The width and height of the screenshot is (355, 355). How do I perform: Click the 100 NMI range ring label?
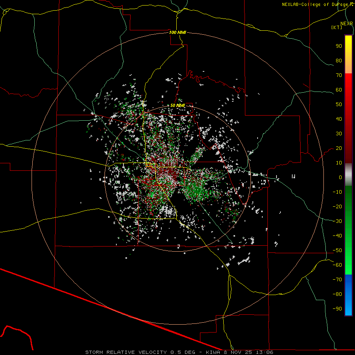177,32
